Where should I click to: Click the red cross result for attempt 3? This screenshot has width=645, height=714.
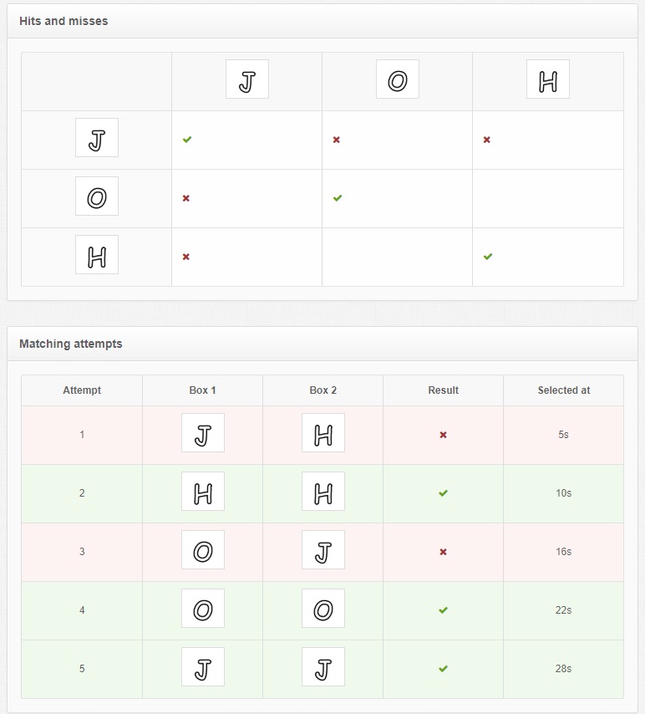click(444, 552)
